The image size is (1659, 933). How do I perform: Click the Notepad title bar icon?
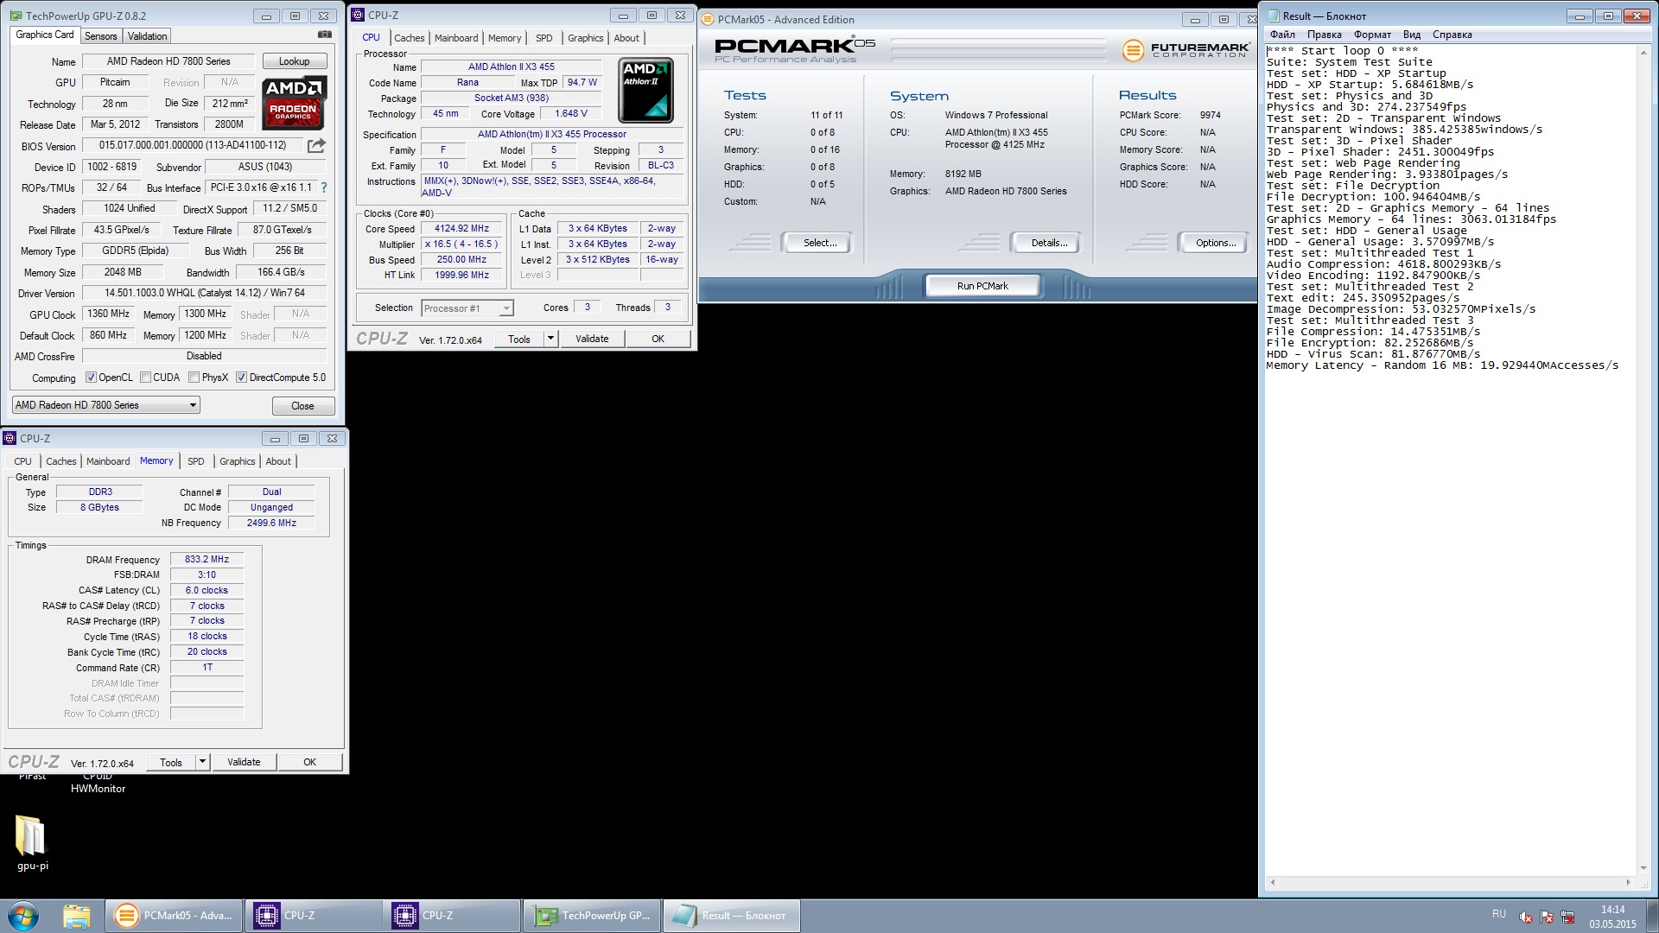point(1273,16)
